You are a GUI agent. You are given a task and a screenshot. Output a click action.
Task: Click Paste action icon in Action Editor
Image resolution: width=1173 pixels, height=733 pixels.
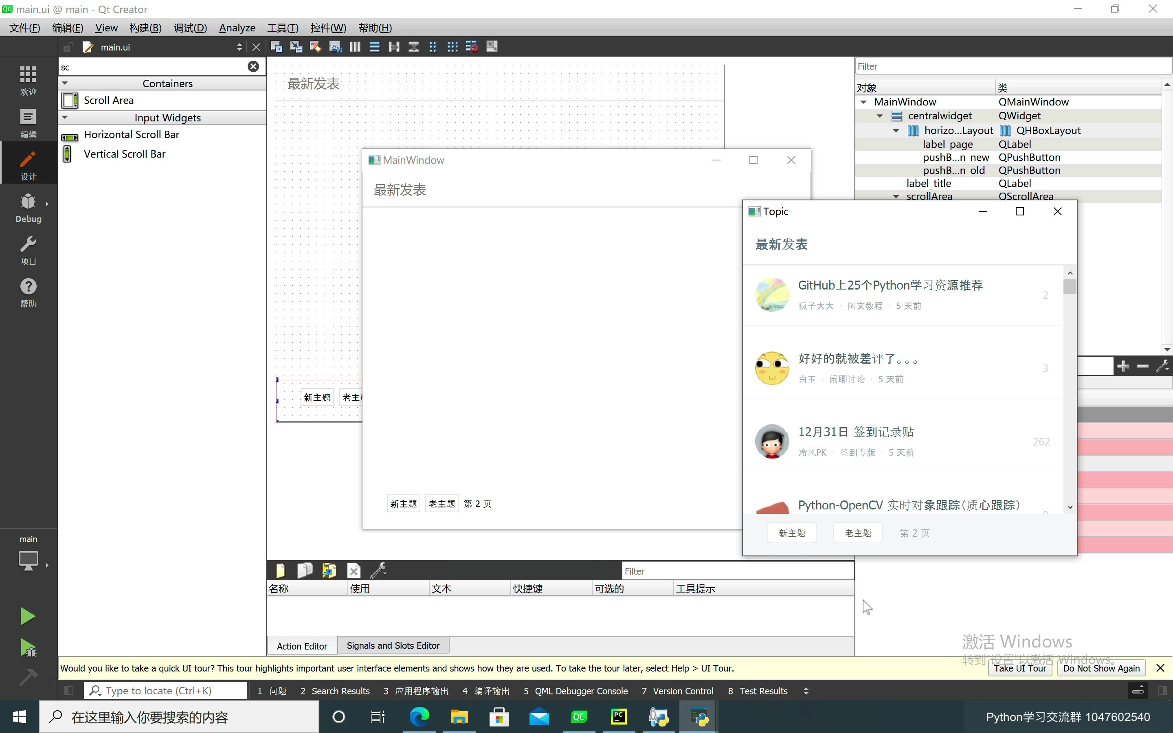[x=329, y=571]
